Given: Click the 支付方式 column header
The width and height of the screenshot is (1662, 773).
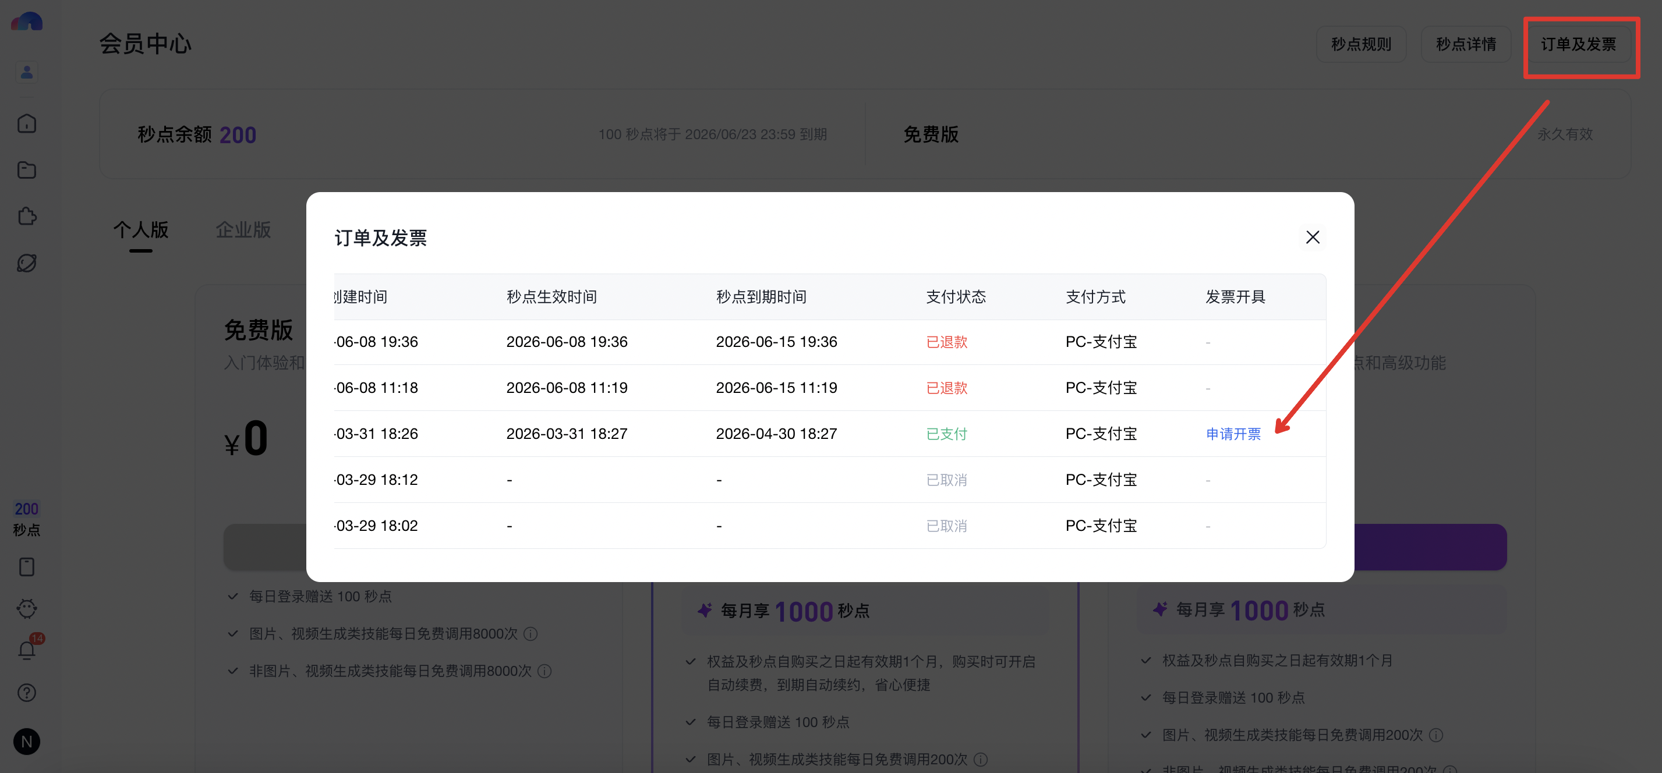Looking at the screenshot, I should [x=1095, y=297].
